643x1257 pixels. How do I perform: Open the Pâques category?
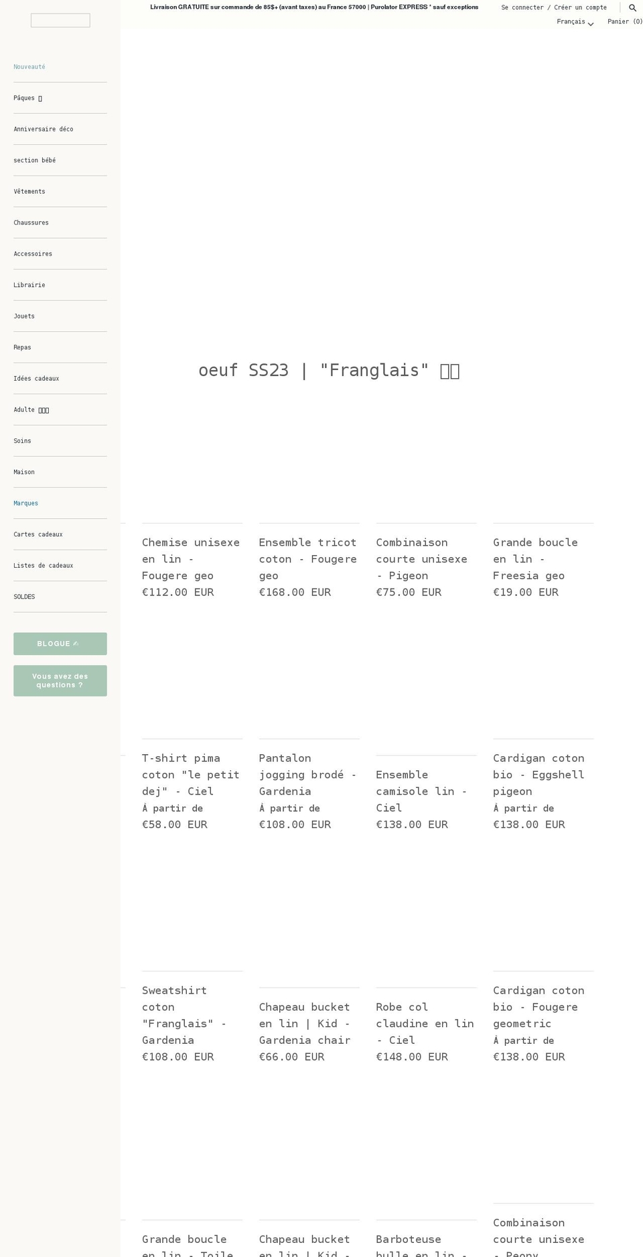(24, 98)
